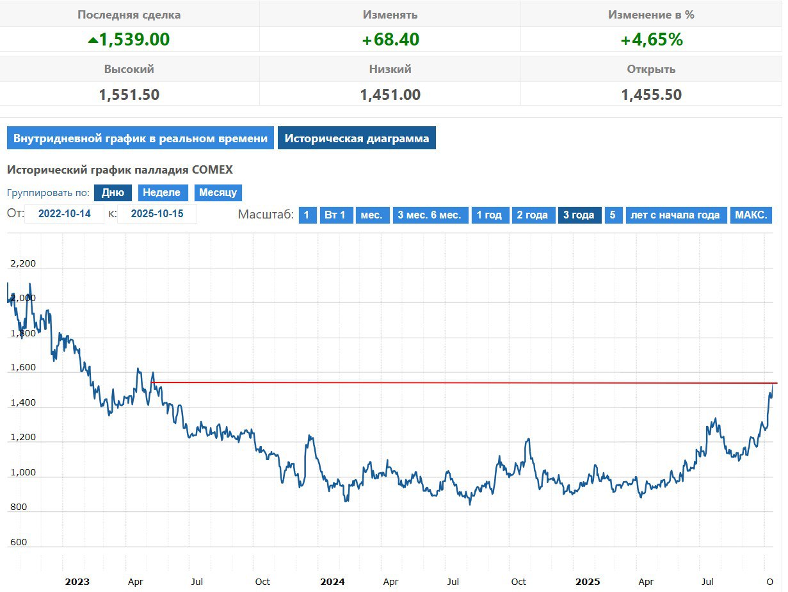788x592 pixels.
Task: Click the 2024 label on the time axis
Action: tap(333, 582)
